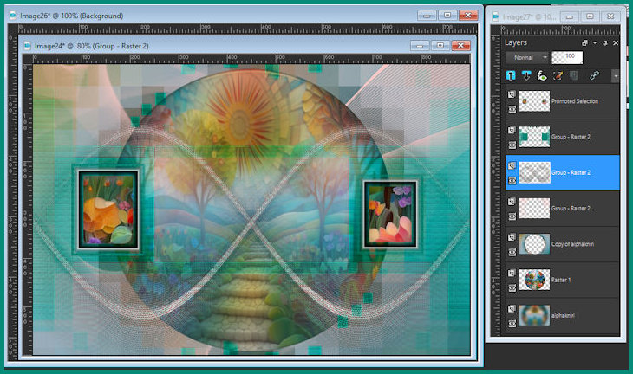Click the Promoted Selection layer thumbnail

pos(534,102)
